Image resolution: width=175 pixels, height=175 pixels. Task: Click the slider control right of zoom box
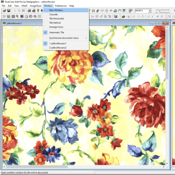pos(162,11)
